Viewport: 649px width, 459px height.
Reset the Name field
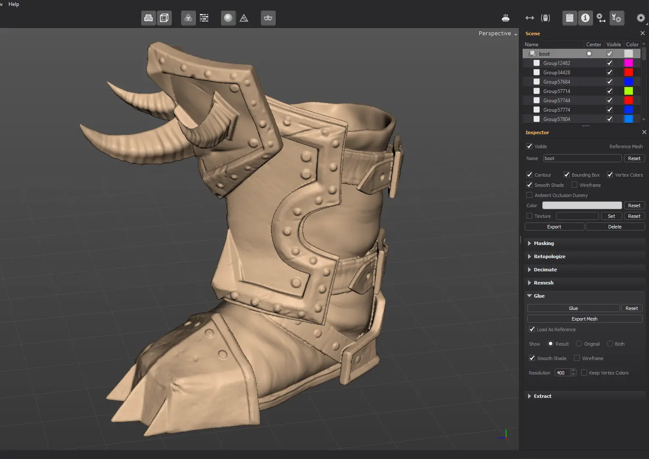tap(634, 158)
